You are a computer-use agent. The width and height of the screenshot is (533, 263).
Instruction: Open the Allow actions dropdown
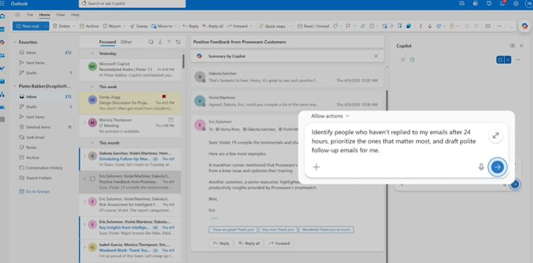(330, 116)
